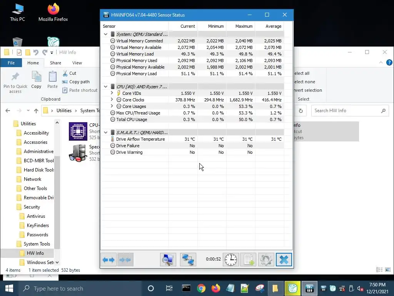Switch to large icons view in the status bar
The height and width of the screenshot is (296, 394).
tap(388, 270)
